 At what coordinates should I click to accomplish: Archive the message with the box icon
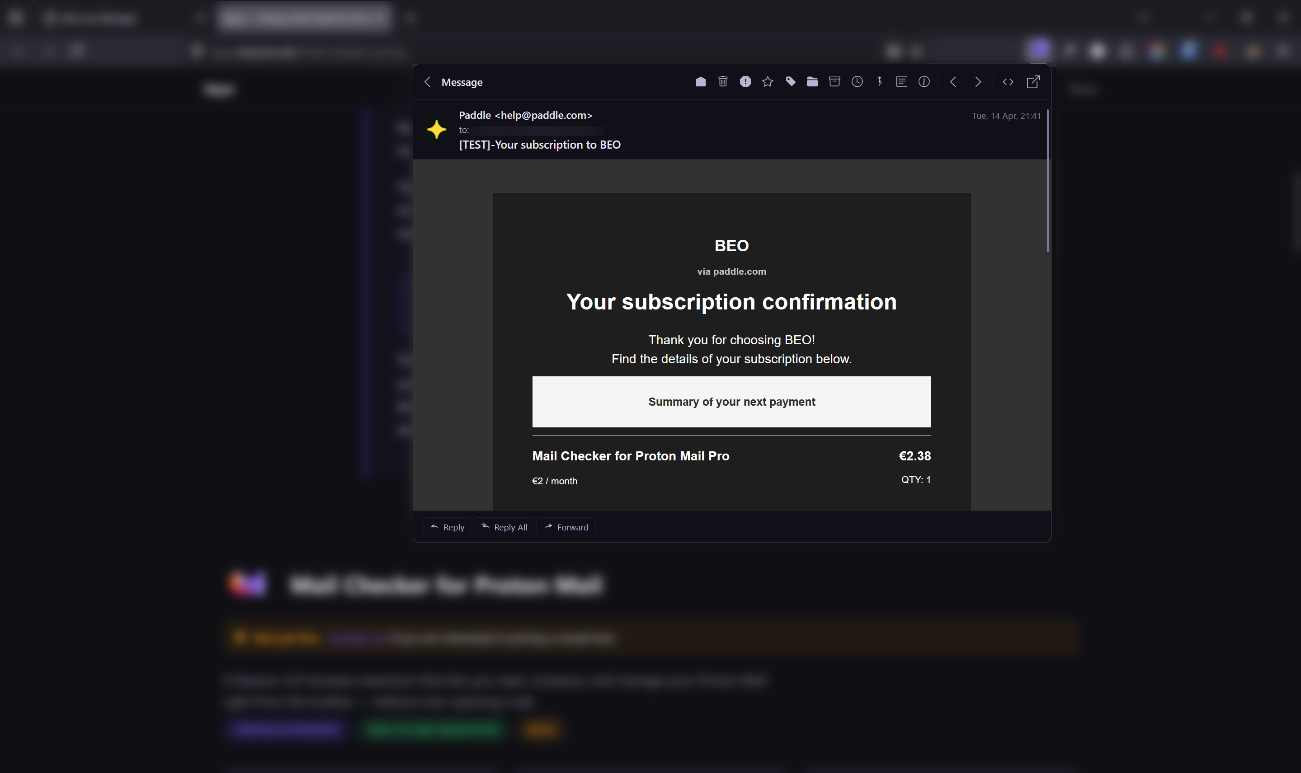pos(834,82)
